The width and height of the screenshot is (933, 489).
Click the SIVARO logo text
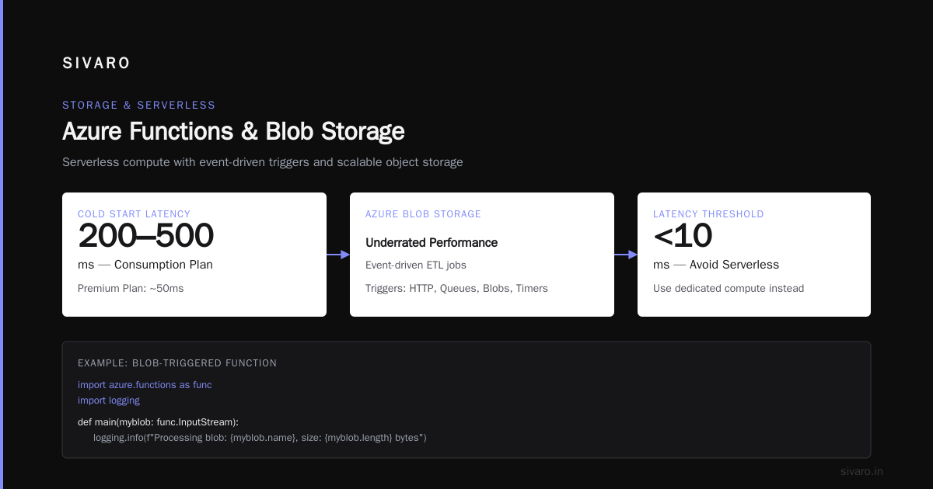click(x=96, y=64)
